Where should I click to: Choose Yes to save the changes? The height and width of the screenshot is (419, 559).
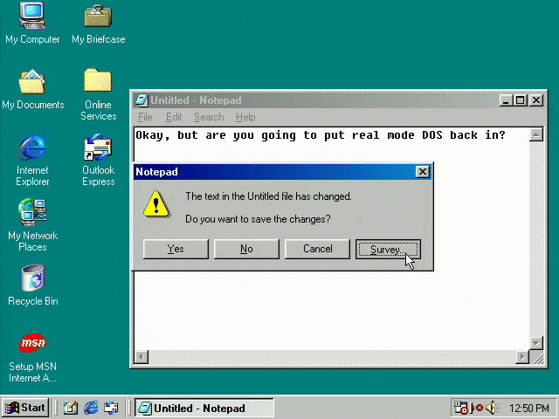click(176, 249)
